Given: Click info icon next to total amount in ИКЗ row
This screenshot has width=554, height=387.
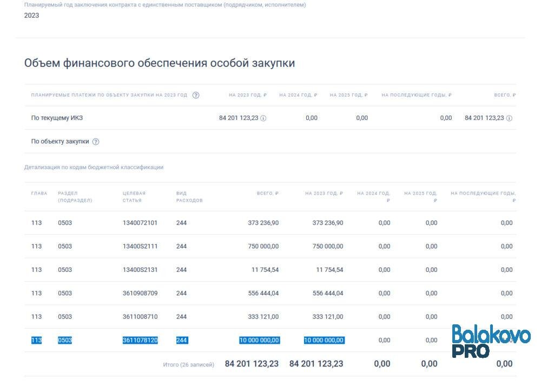Looking at the screenshot, I should coord(509,118).
